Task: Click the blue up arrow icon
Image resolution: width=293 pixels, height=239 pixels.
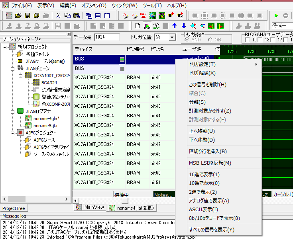Action: pos(174,26)
